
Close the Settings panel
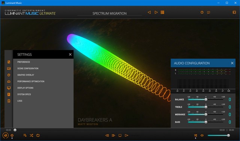click(70, 55)
